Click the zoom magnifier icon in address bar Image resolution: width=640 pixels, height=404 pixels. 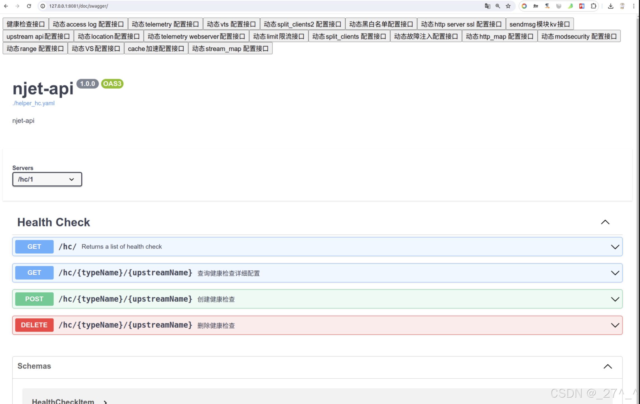(x=498, y=6)
